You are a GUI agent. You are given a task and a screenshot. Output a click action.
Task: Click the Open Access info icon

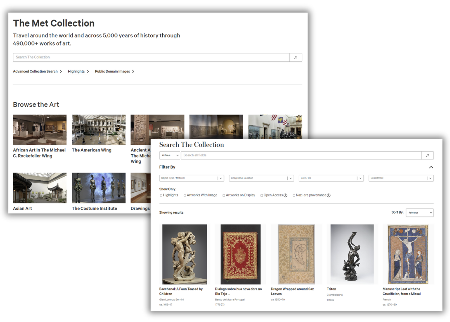click(x=285, y=195)
